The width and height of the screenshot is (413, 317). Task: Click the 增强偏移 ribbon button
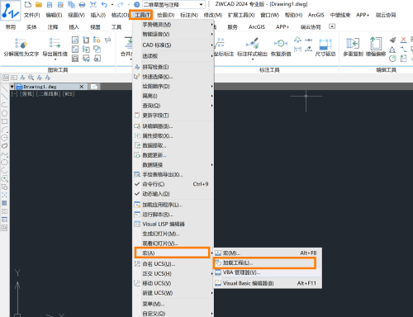pyautogui.click(x=376, y=47)
